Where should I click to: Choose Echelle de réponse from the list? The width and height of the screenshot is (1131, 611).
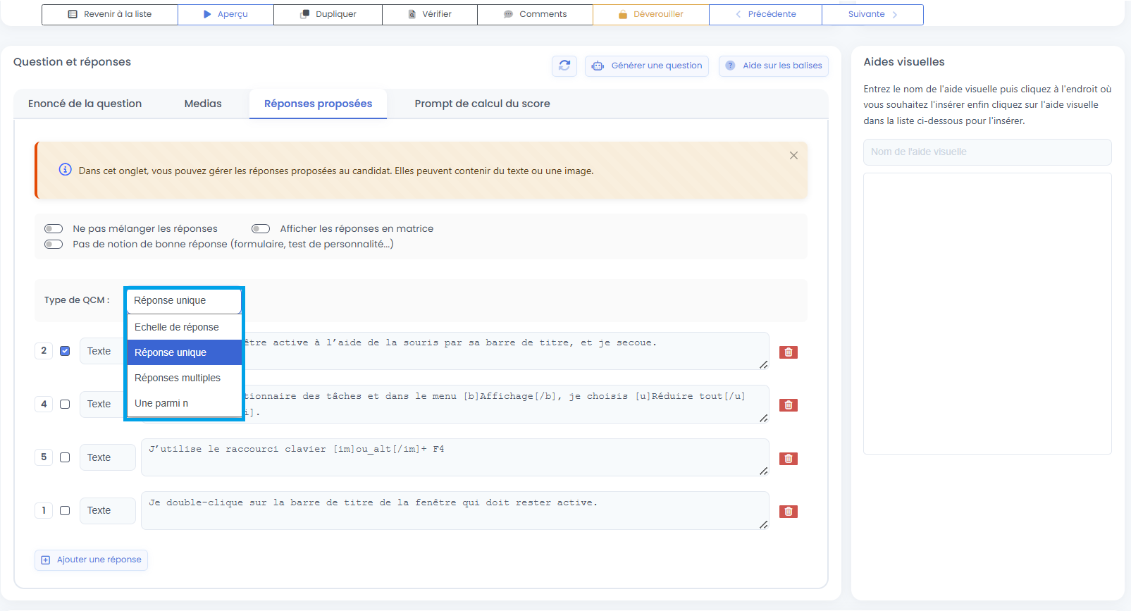pyautogui.click(x=184, y=327)
